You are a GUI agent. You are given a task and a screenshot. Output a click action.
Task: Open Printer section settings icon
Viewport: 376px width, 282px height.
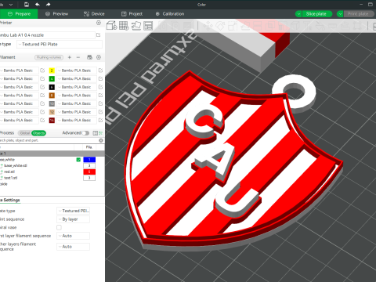point(99,23)
